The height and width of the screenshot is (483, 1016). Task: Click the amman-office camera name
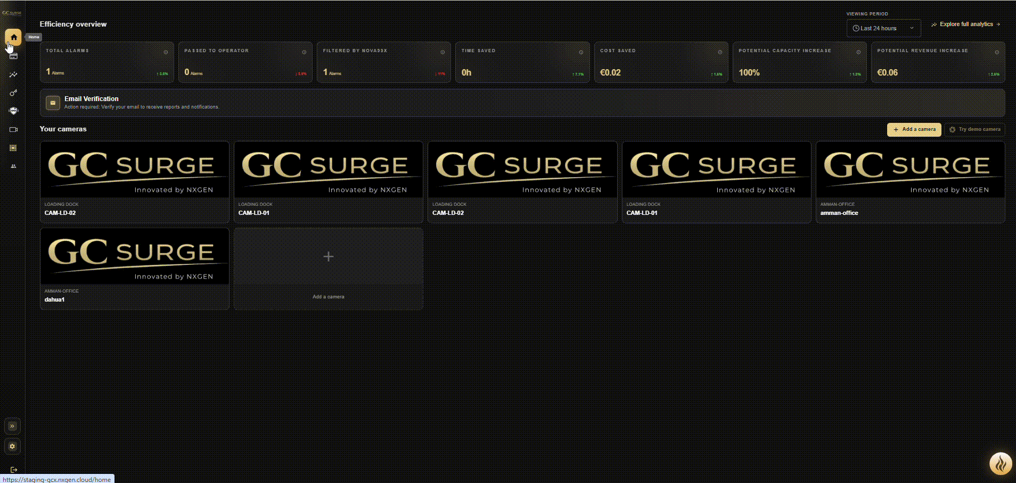click(x=839, y=213)
